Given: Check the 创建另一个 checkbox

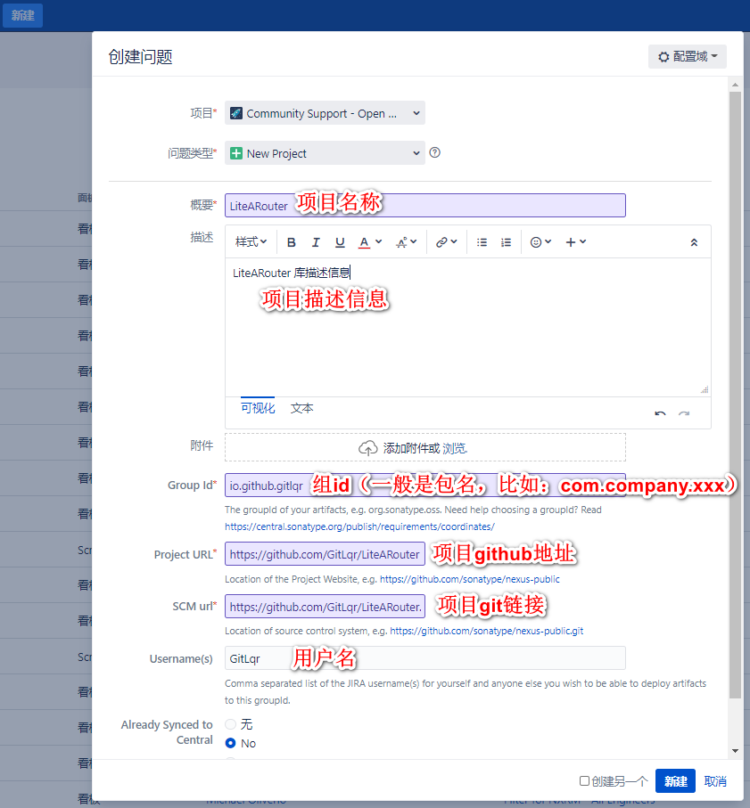Looking at the screenshot, I should 584,780.
